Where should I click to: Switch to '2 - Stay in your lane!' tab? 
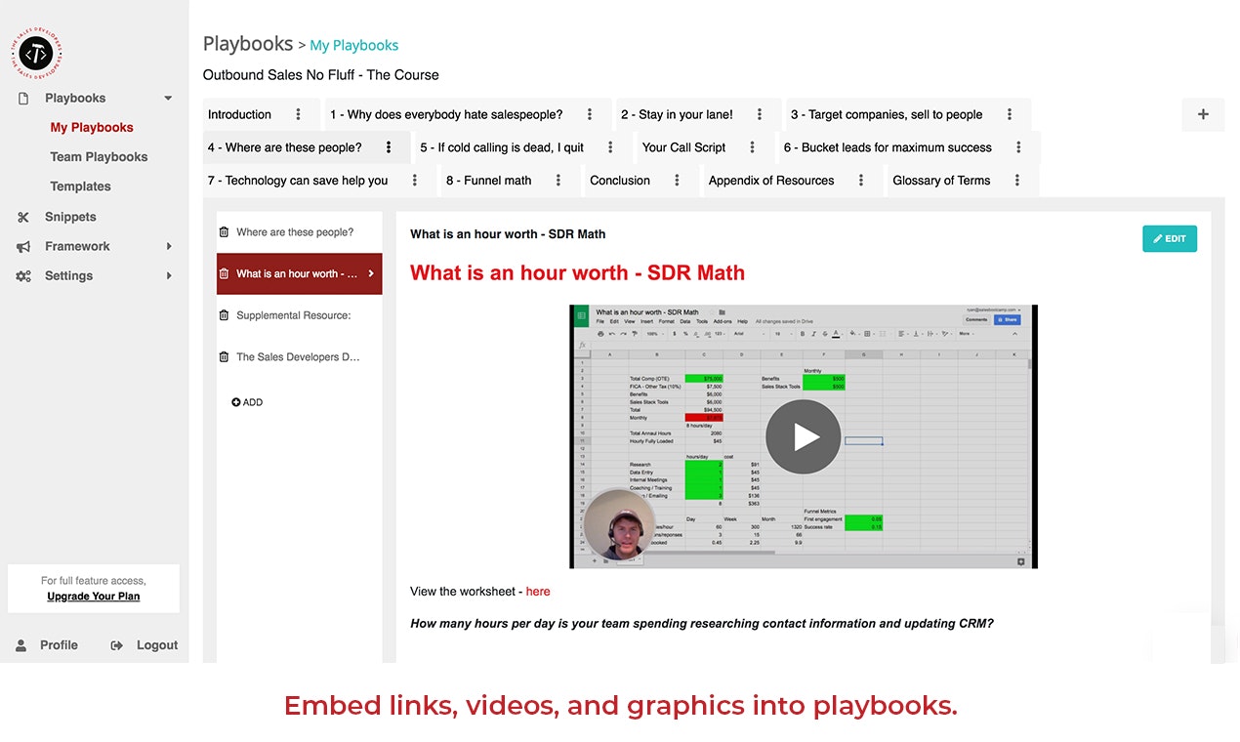[x=677, y=114]
